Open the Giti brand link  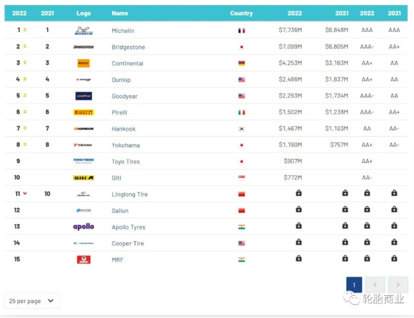click(x=116, y=178)
